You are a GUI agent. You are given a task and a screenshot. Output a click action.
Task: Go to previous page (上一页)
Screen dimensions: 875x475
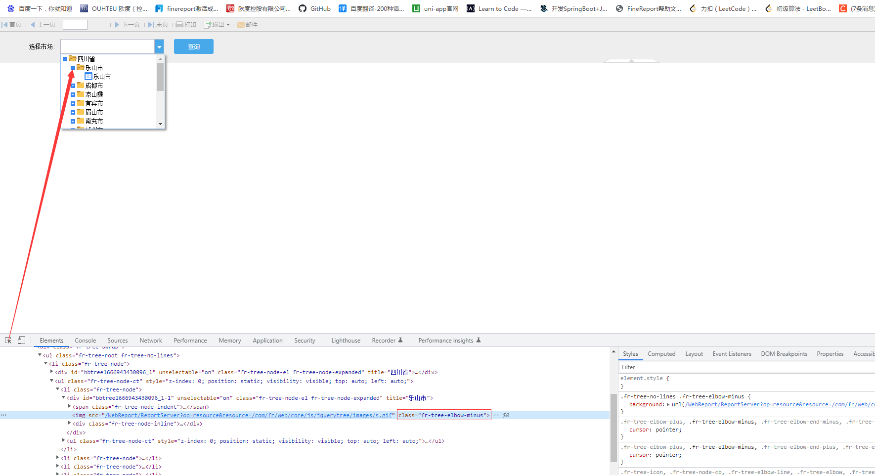43,25
